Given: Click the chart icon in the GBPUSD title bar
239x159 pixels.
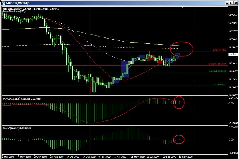Looking at the screenshot, I should [3, 3].
